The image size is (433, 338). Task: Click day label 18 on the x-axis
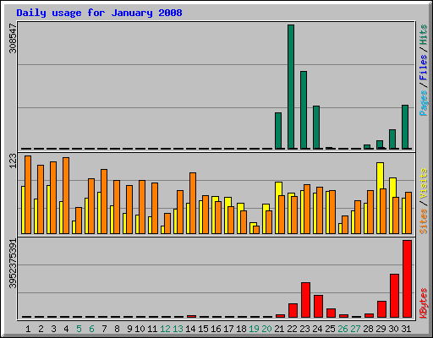pos(241,329)
